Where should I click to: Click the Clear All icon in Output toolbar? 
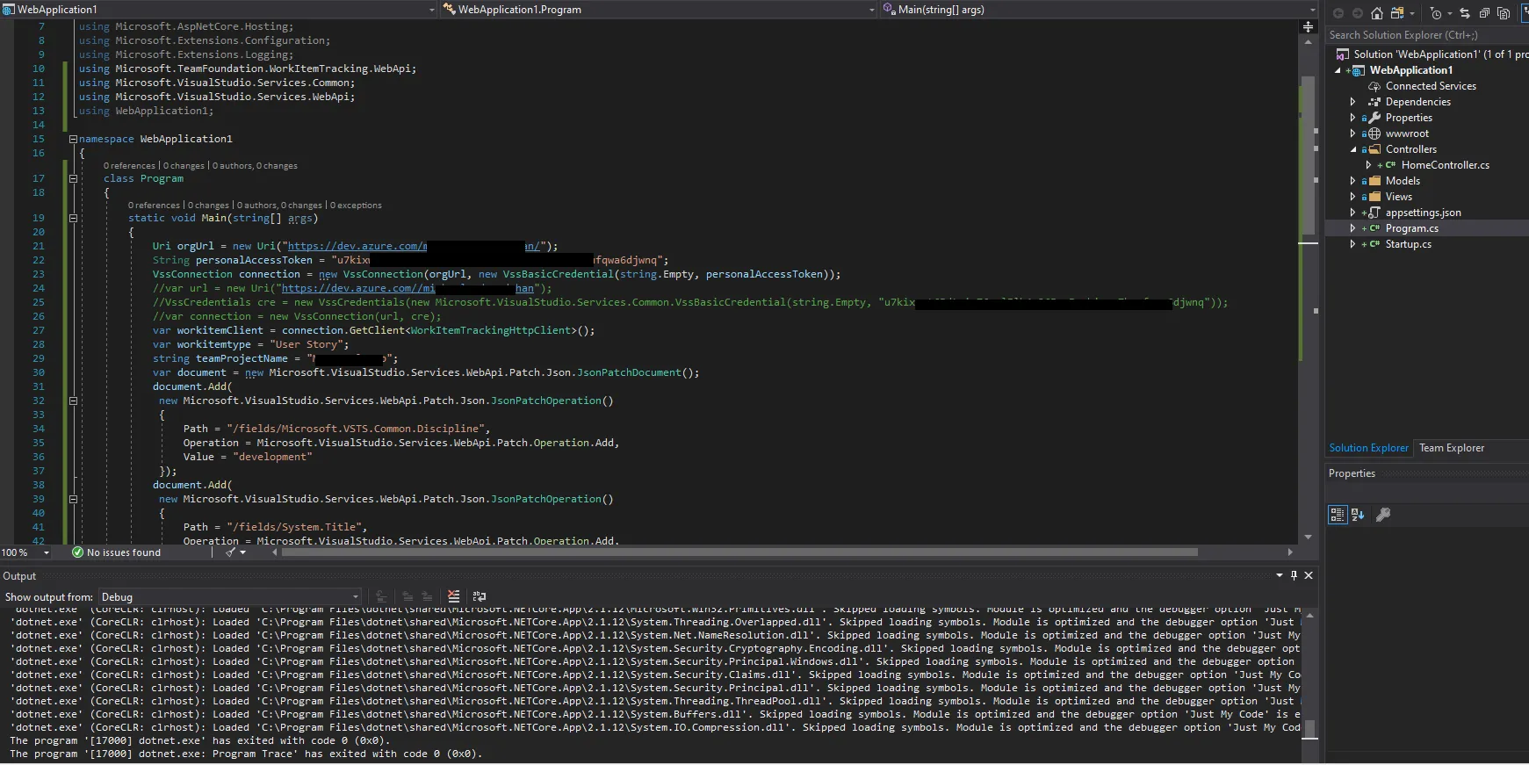[453, 596]
